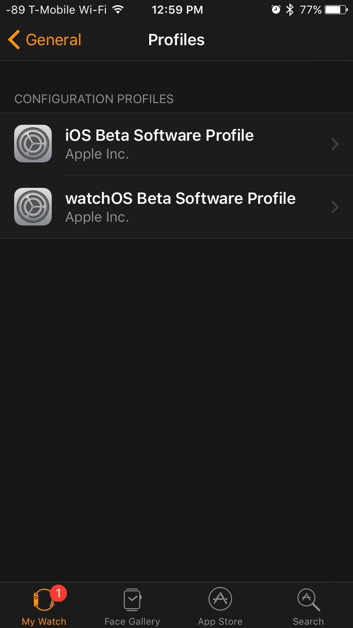
Task: Switch to the Face Gallery label
Action: (x=132, y=621)
